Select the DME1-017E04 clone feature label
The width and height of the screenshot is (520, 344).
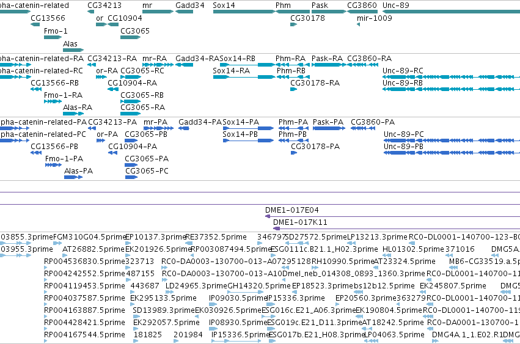(292, 210)
